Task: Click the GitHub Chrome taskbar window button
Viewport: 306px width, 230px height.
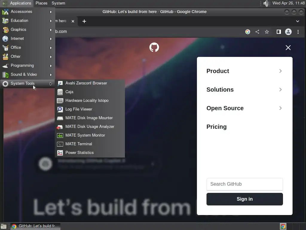Action: [35, 226]
